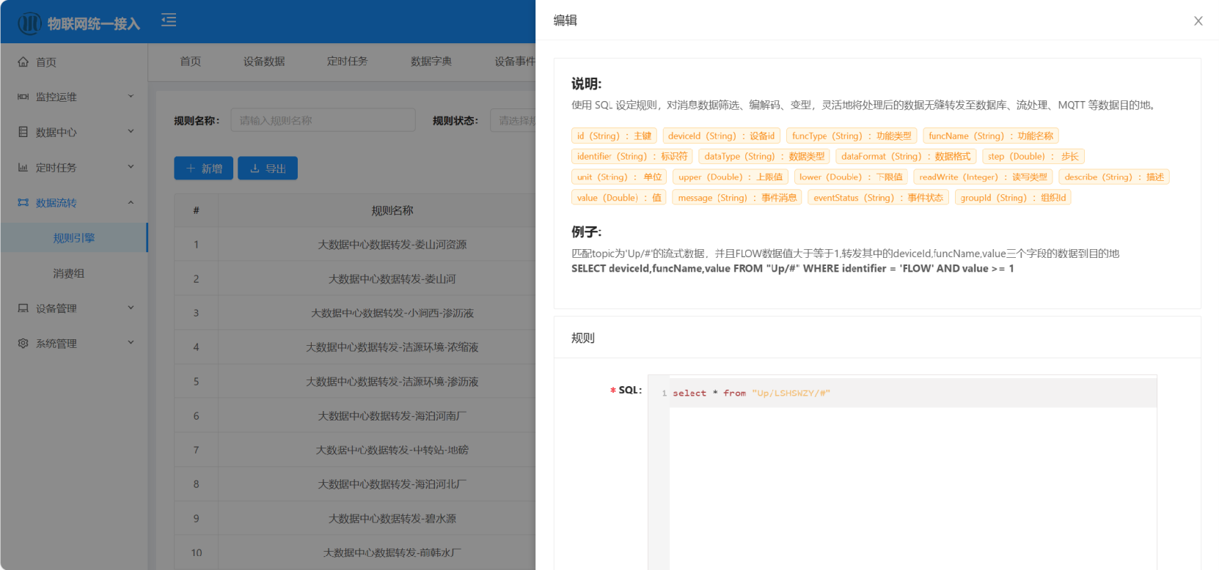Click the home icon in sidebar
The image size is (1219, 570).
(x=23, y=62)
